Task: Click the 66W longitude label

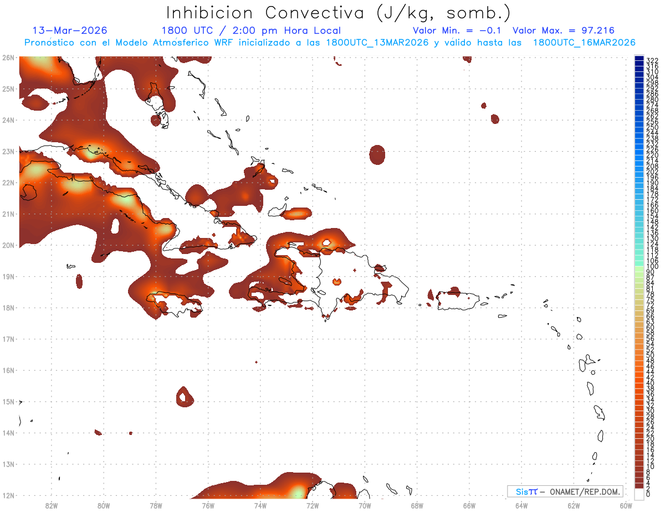Action: 469,505
